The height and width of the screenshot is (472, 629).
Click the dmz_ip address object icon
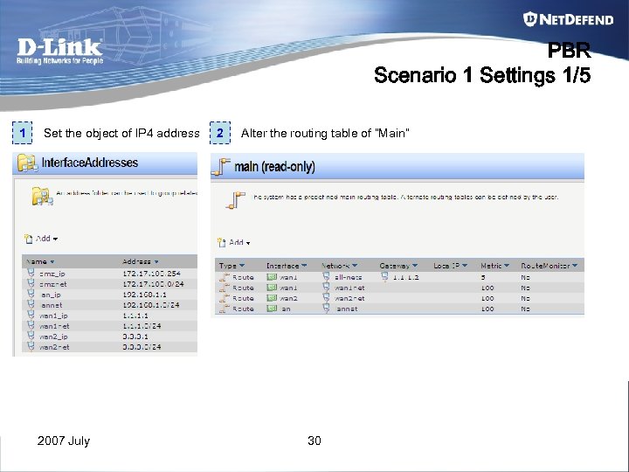coord(31,273)
